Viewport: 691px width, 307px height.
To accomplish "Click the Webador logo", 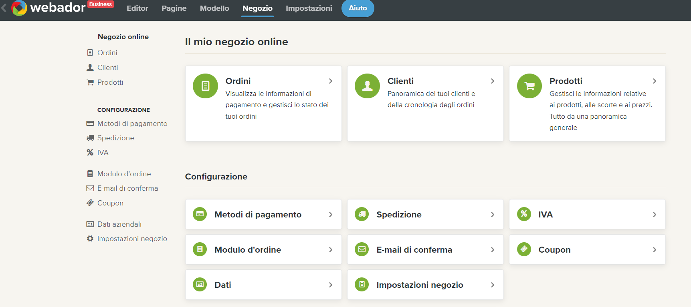I will [x=48, y=8].
